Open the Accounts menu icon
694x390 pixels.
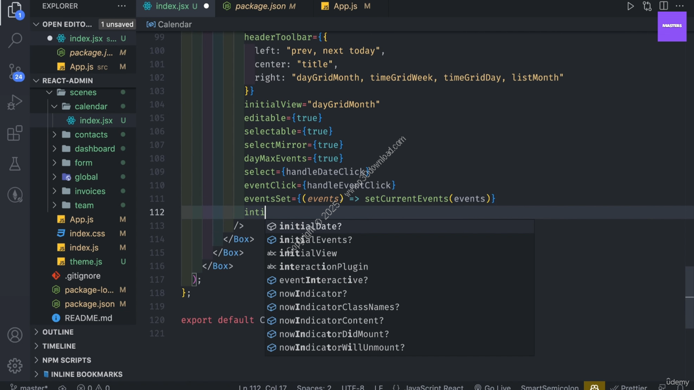point(15,335)
